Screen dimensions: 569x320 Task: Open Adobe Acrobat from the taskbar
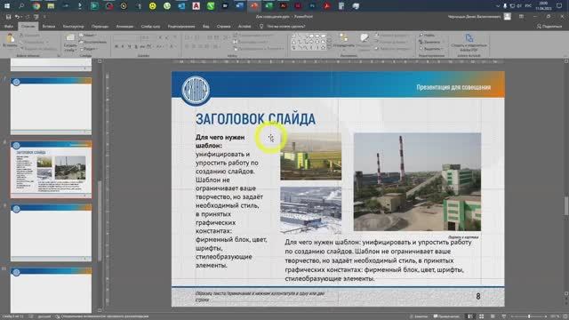coord(326,6)
